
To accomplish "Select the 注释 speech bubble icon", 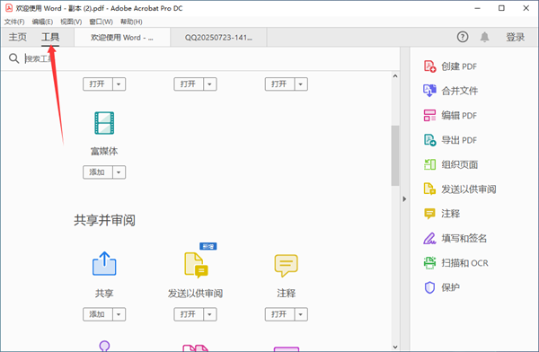I will point(286,265).
